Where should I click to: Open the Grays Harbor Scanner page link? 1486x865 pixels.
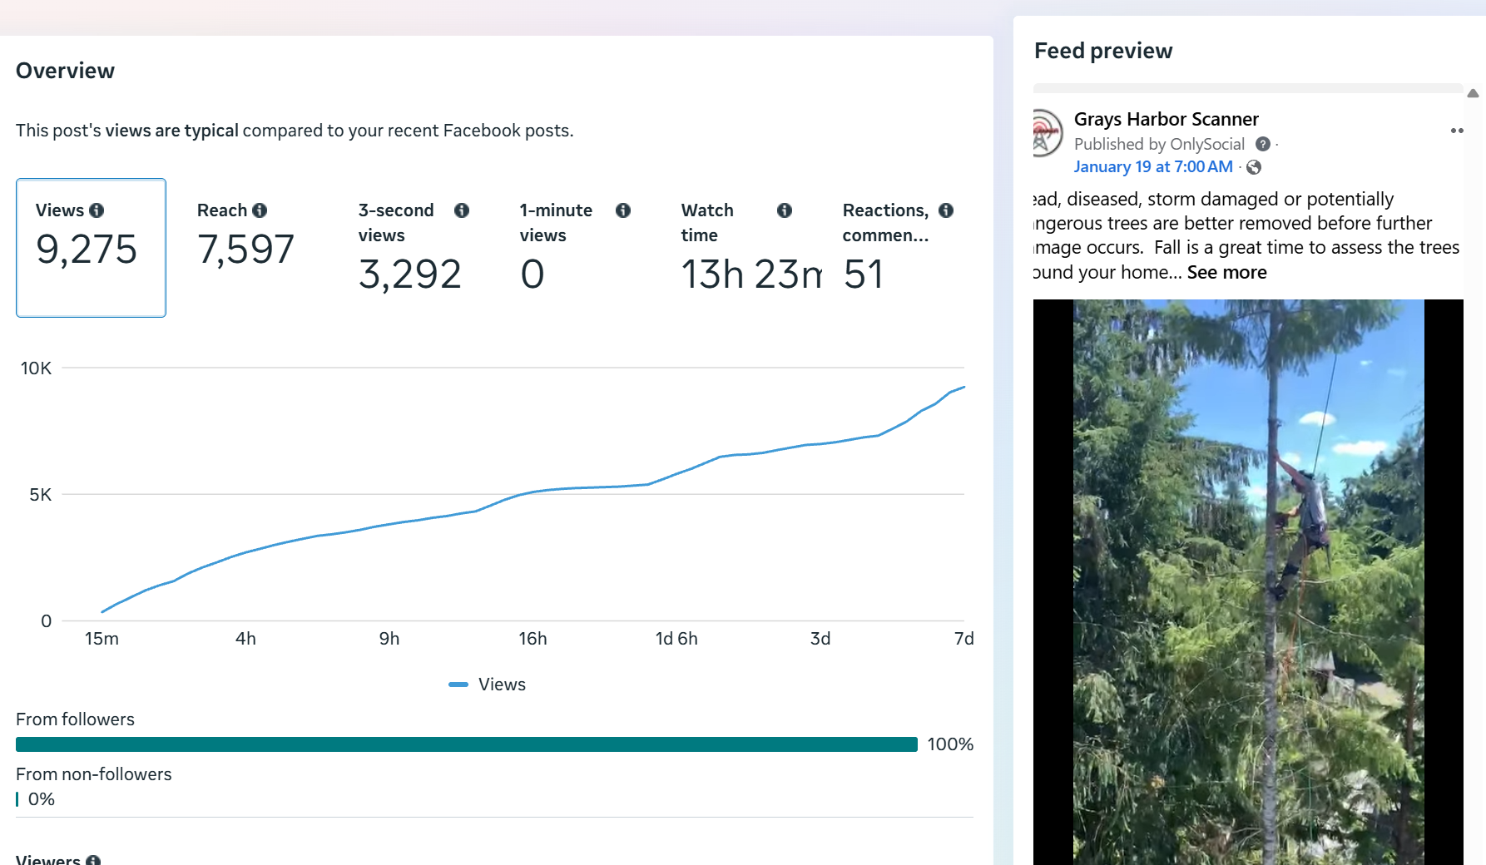[1166, 119]
